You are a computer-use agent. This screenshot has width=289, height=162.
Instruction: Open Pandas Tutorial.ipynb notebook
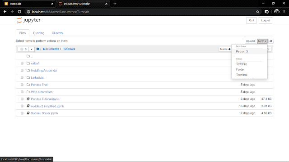(45, 99)
